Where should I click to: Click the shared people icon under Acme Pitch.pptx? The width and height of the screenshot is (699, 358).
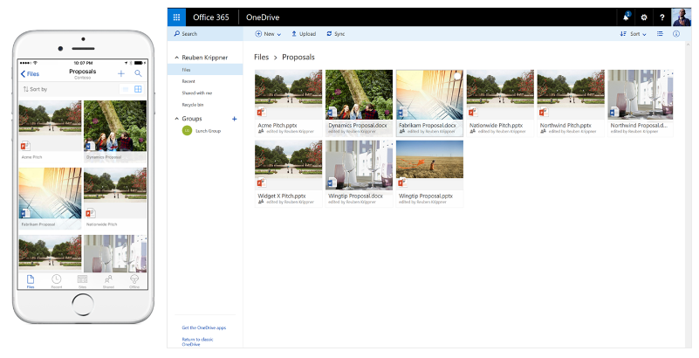(x=261, y=132)
